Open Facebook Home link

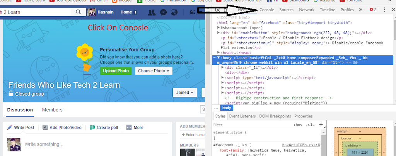(x=126, y=12)
